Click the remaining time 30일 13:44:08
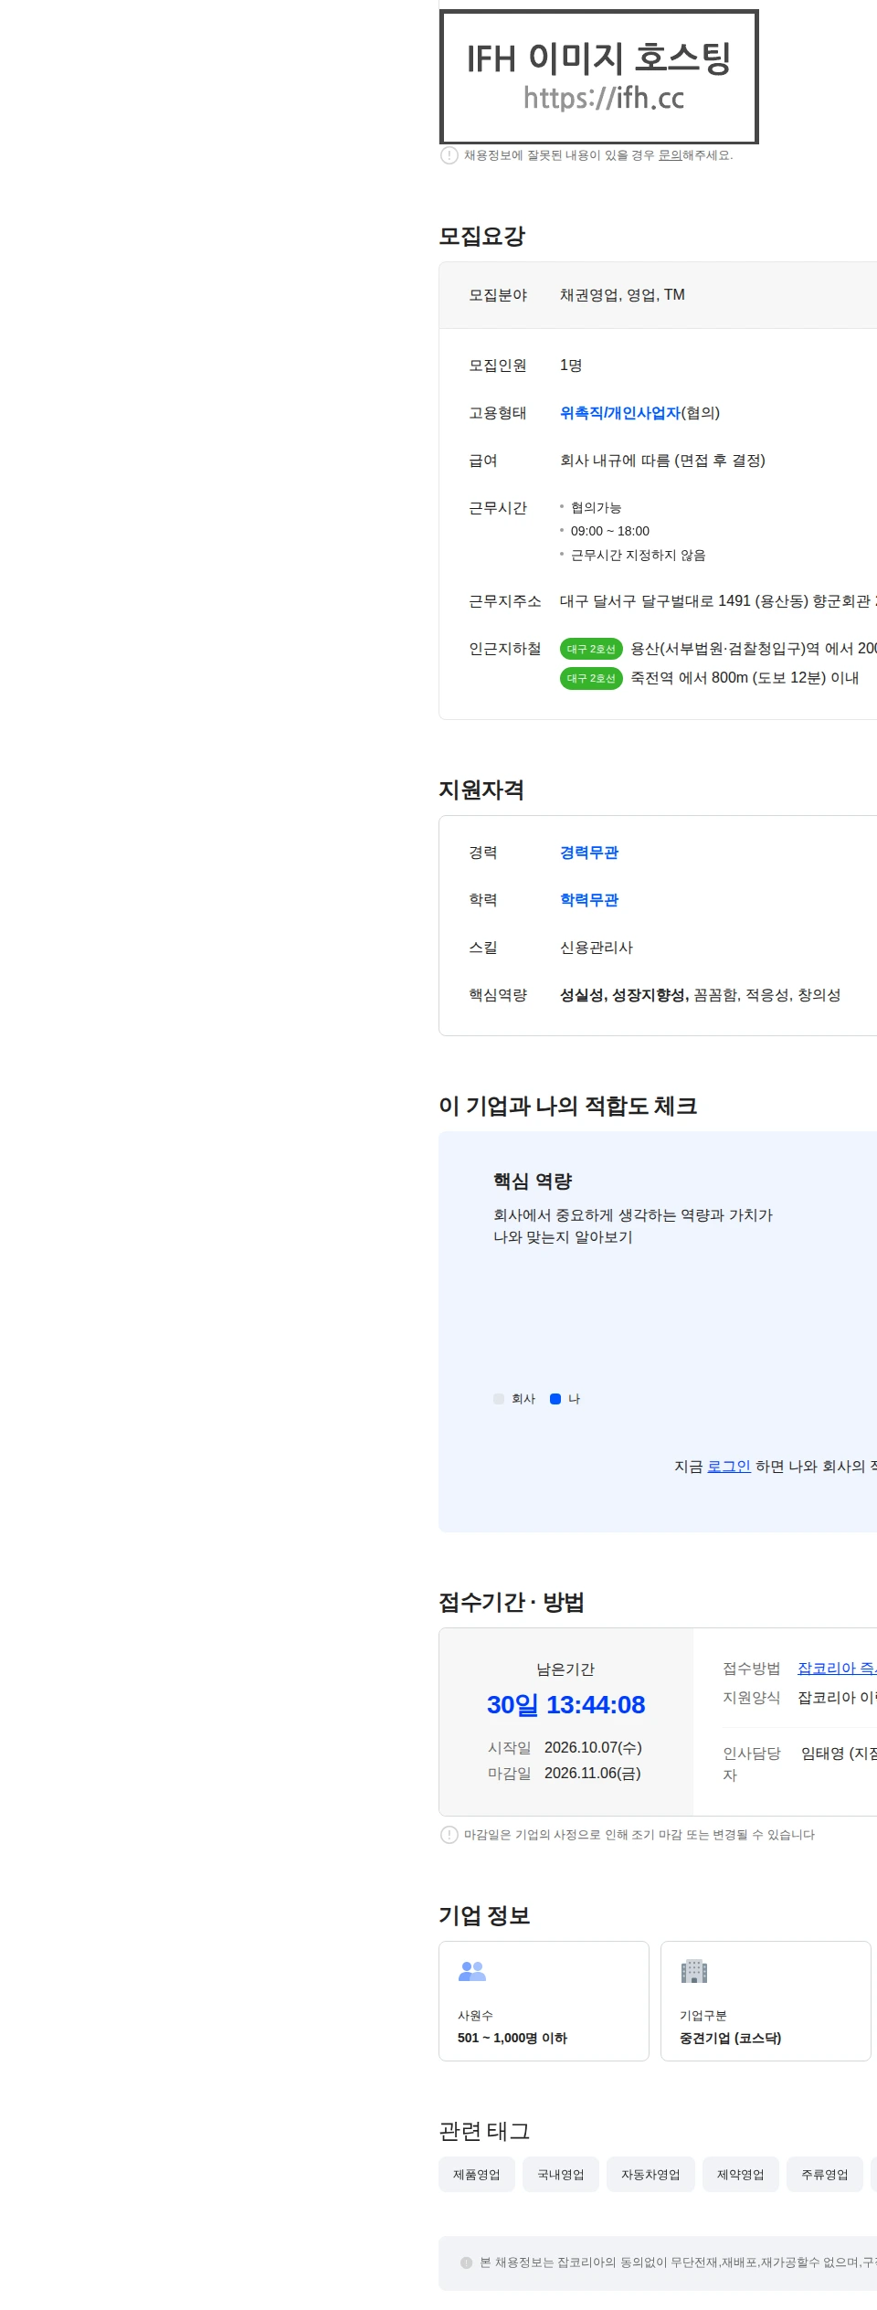 (x=565, y=1705)
